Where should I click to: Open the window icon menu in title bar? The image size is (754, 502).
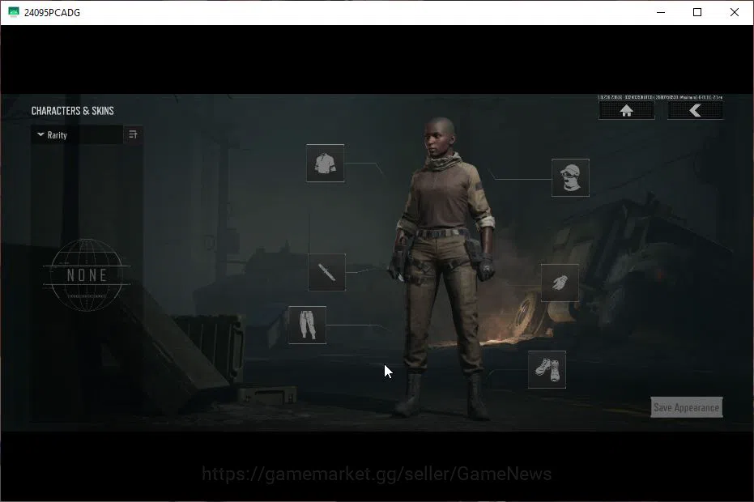14,12
